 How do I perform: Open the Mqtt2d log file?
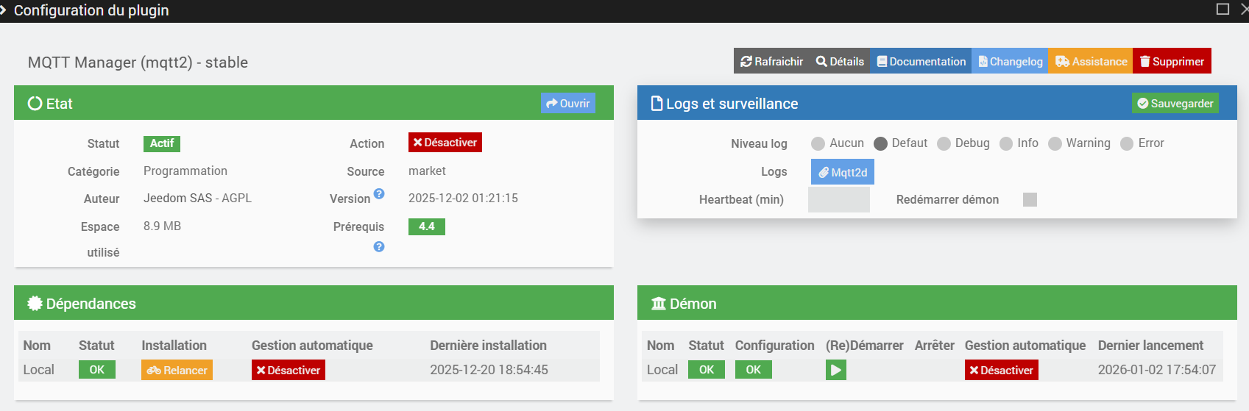point(843,172)
